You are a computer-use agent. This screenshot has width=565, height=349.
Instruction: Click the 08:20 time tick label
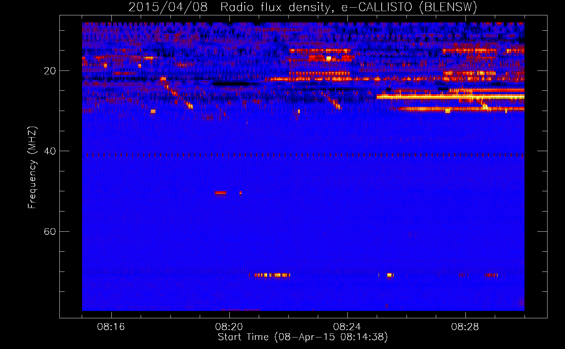(229, 327)
